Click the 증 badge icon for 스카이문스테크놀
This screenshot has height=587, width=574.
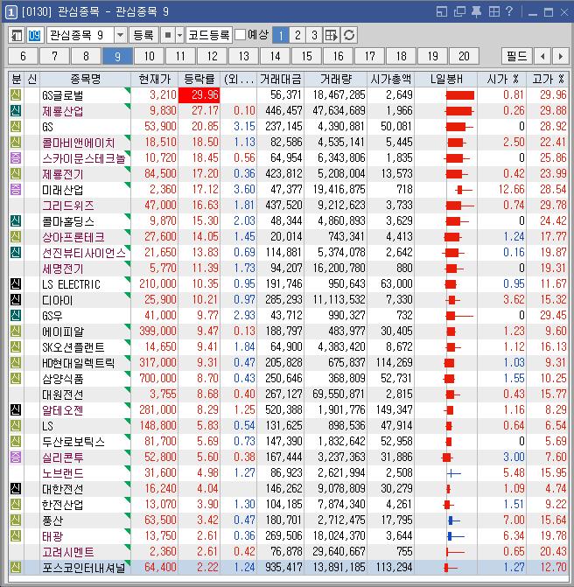[x=16, y=158]
